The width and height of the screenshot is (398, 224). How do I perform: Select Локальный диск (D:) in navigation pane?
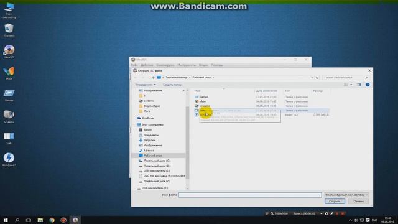coord(157,166)
